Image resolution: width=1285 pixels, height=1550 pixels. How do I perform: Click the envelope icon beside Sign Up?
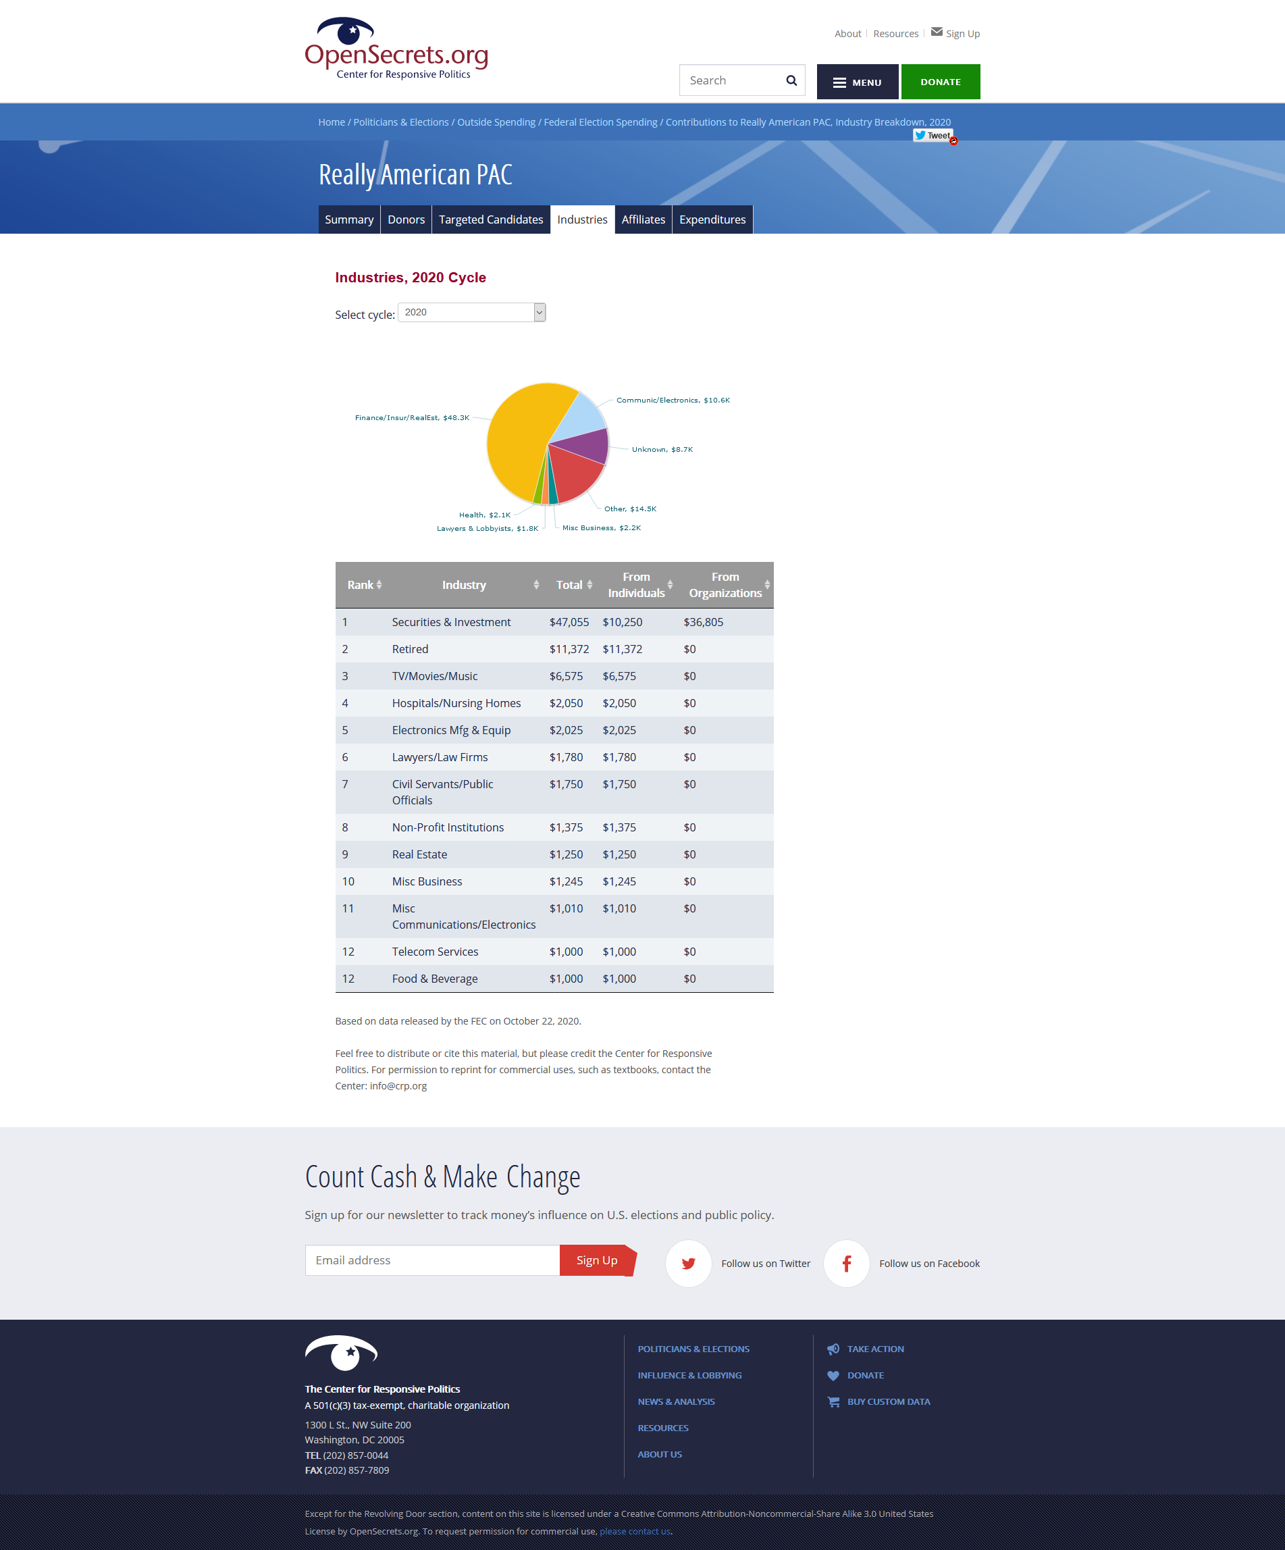click(937, 32)
